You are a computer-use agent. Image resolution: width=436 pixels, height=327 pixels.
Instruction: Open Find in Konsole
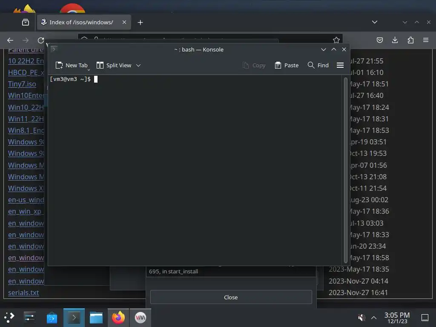tap(318, 65)
